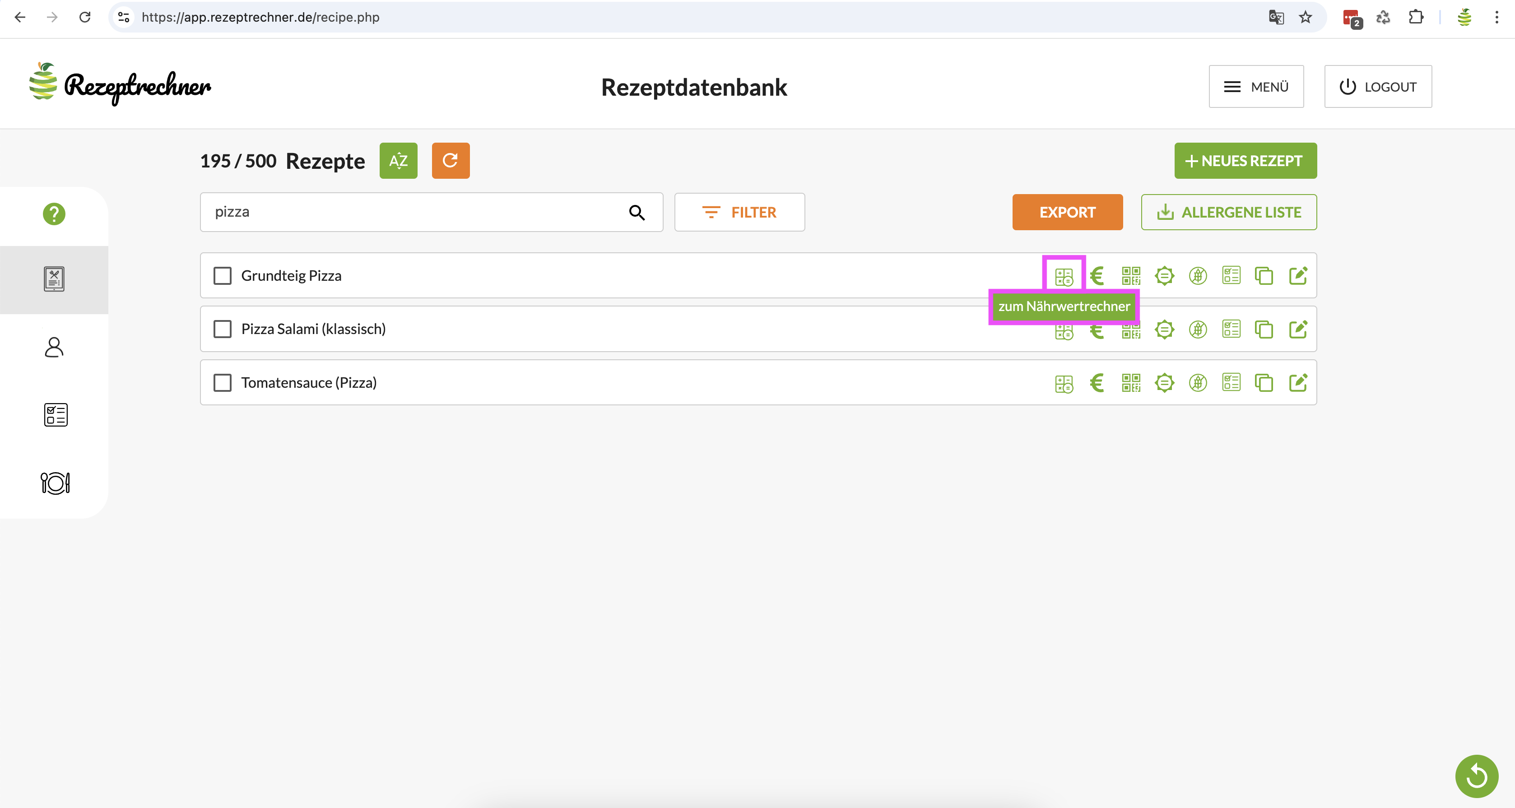Open the browser three-dot menu
Screen dimensions: 1515x808
[x=1497, y=17]
